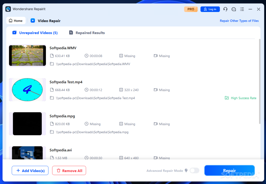
Task: Click the High Success Rate label
Action: point(244,98)
